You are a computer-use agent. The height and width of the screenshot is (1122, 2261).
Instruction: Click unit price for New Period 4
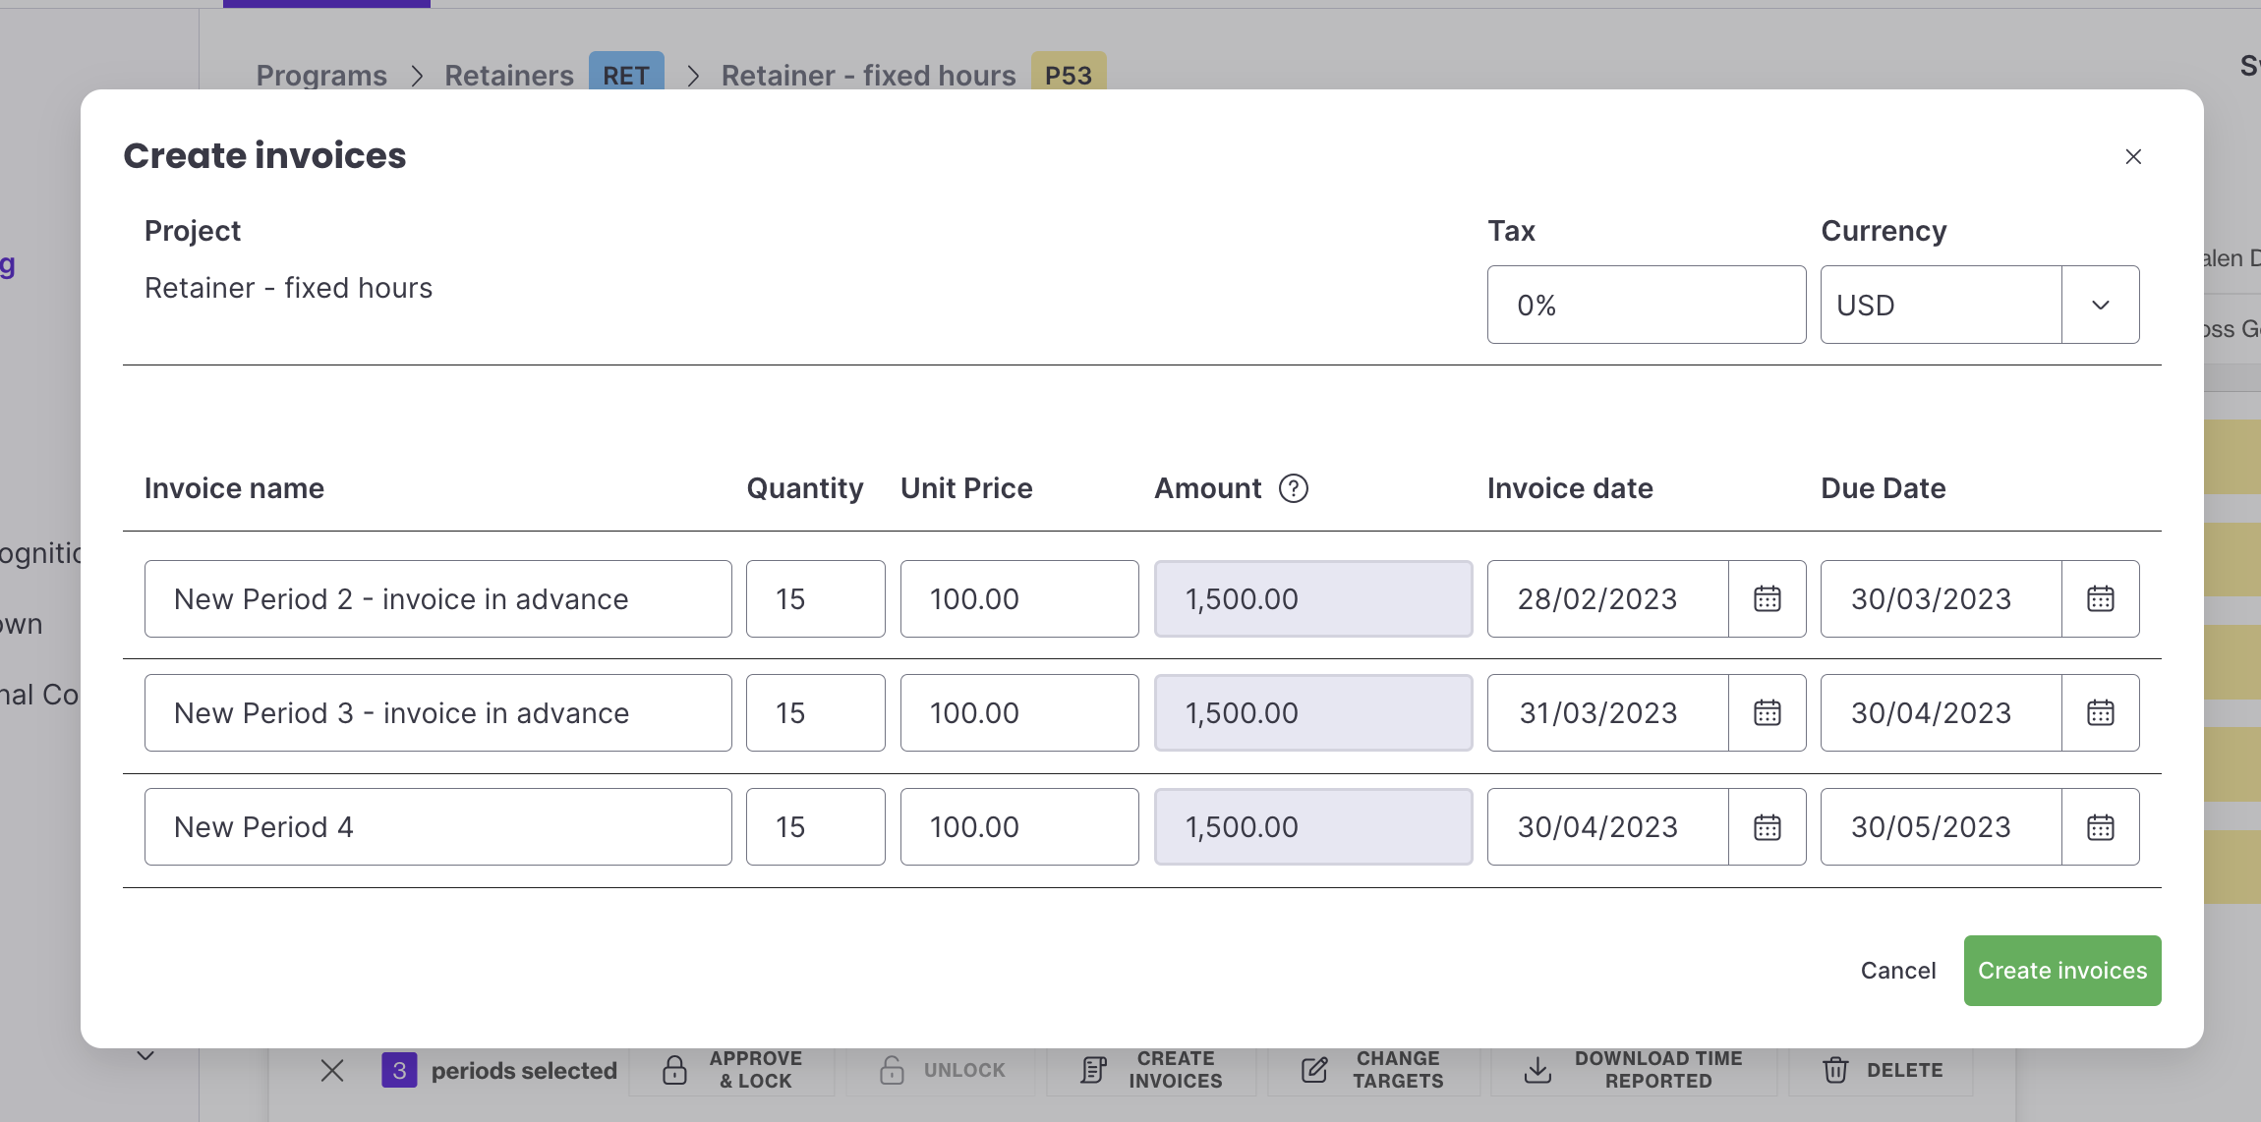pos(1019,827)
